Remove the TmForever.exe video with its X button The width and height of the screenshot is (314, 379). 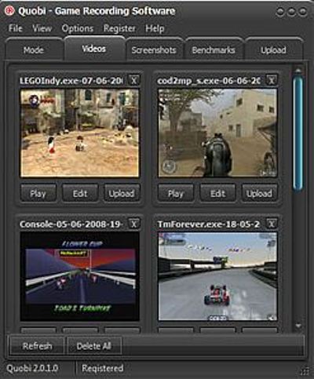pyautogui.click(x=272, y=224)
